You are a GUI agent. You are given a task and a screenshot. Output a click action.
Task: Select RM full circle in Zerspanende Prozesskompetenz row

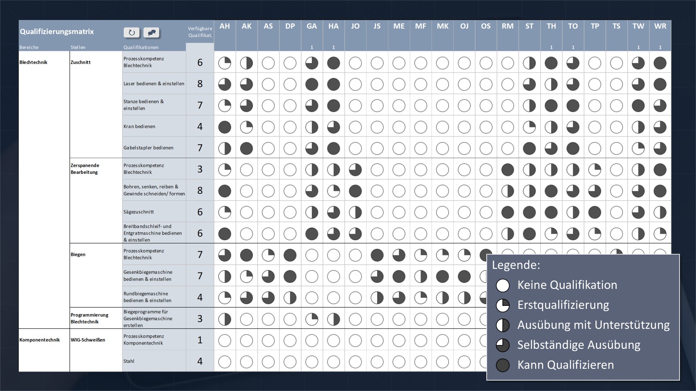tap(508, 169)
